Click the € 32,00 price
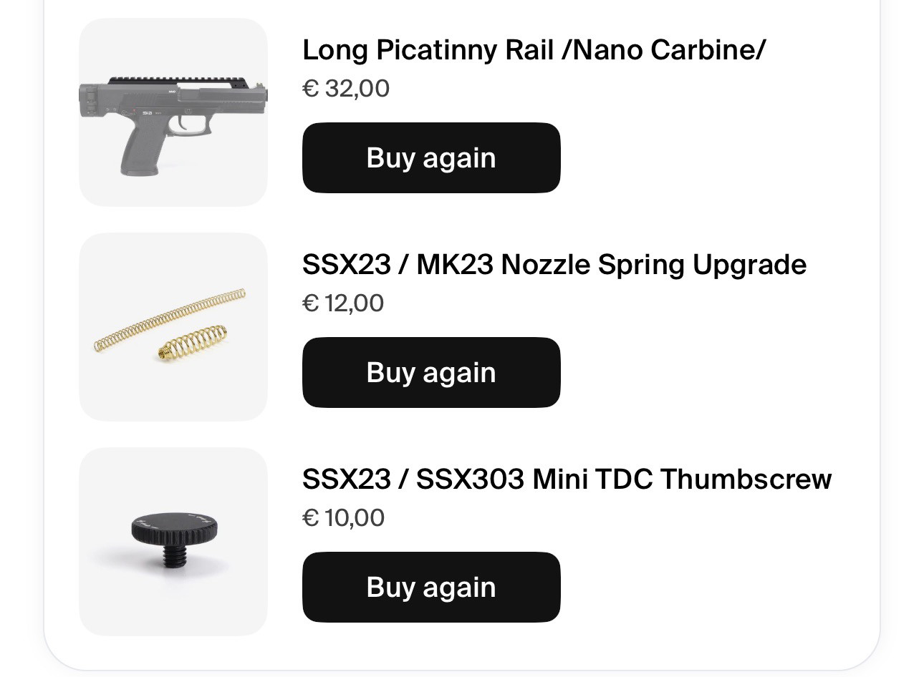The width and height of the screenshot is (924, 677). pos(346,89)
